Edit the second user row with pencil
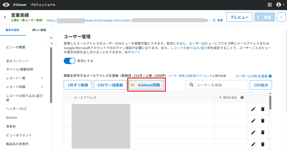 coord(253,121)
